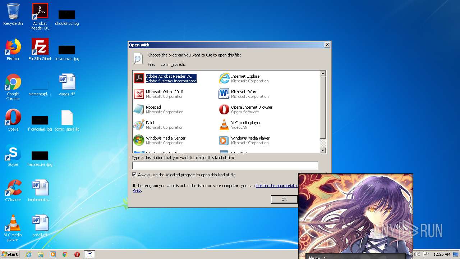The width and height of the screenshot is (460, 259).
Task: Open the volume control in system tray
Action: tap(417, 254)
